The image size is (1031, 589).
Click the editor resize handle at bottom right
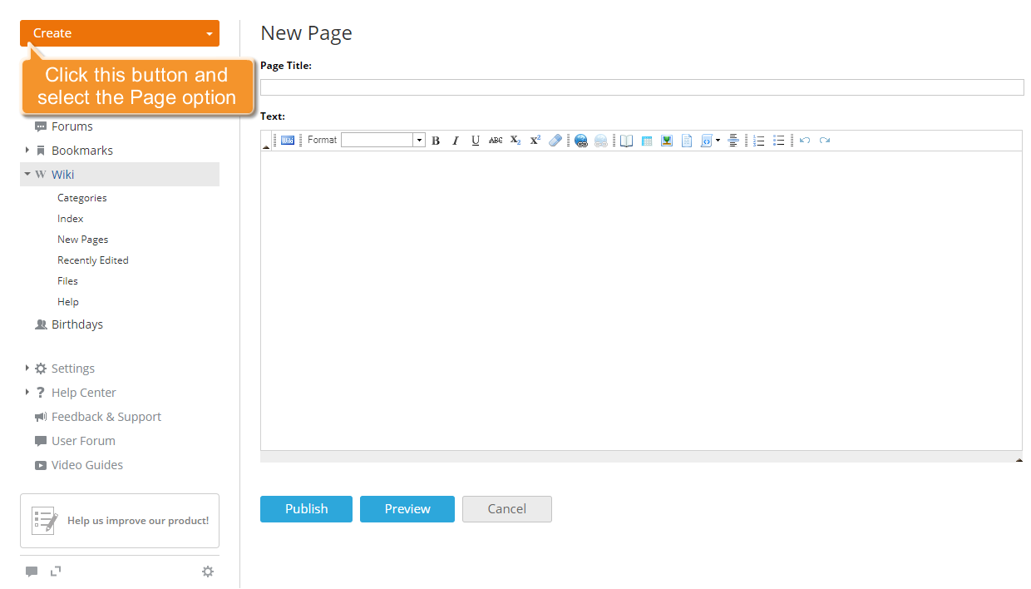[1019, 458]
